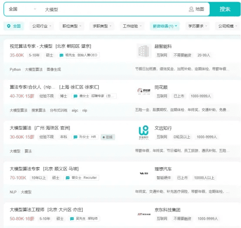Click the 在线 online status badge

tap(108, 137)
